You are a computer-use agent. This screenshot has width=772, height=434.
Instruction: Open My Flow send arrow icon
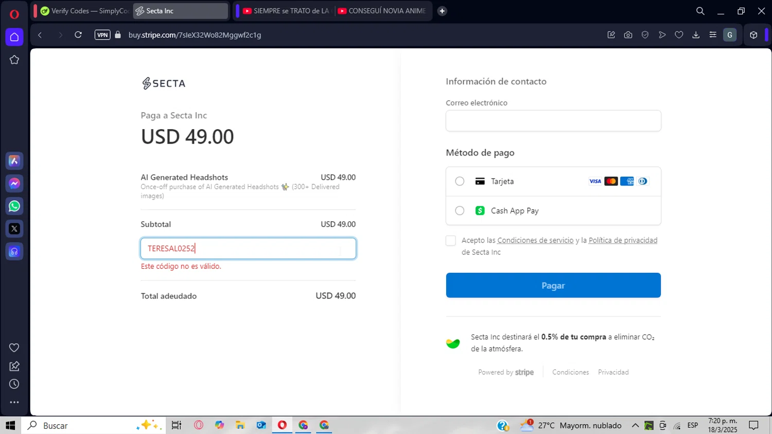click(662, 35)
